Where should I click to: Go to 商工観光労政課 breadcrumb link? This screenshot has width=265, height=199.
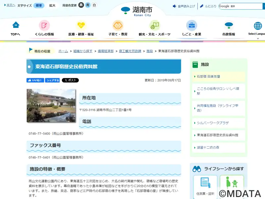(x=130, y=51)
